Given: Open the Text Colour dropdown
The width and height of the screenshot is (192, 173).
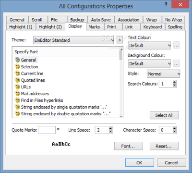Looking at the screenshot, I should [149, 45].
